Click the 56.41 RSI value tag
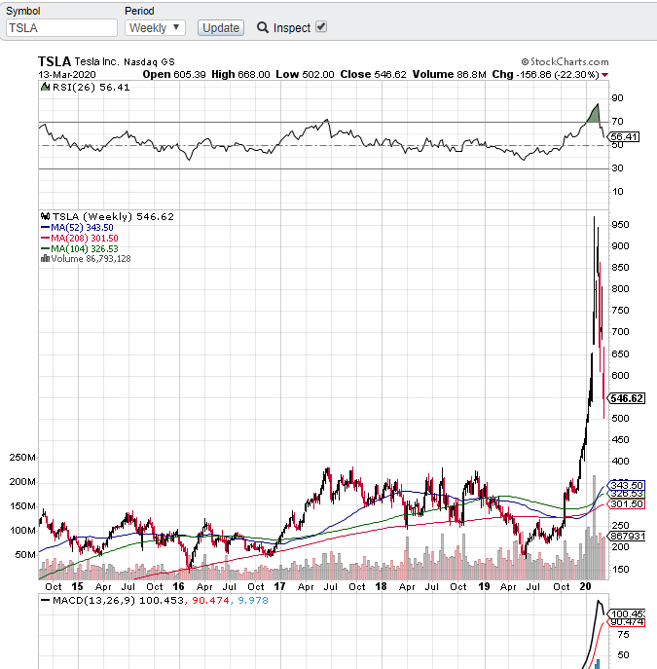This screenshot has width=657, height=669. [624, 136]
